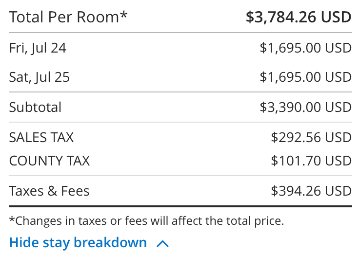The height and width of the screenshot is (255, 358).
Task: Click the $292.56 USD sales tax amount
Action: [x=311, y=137]
